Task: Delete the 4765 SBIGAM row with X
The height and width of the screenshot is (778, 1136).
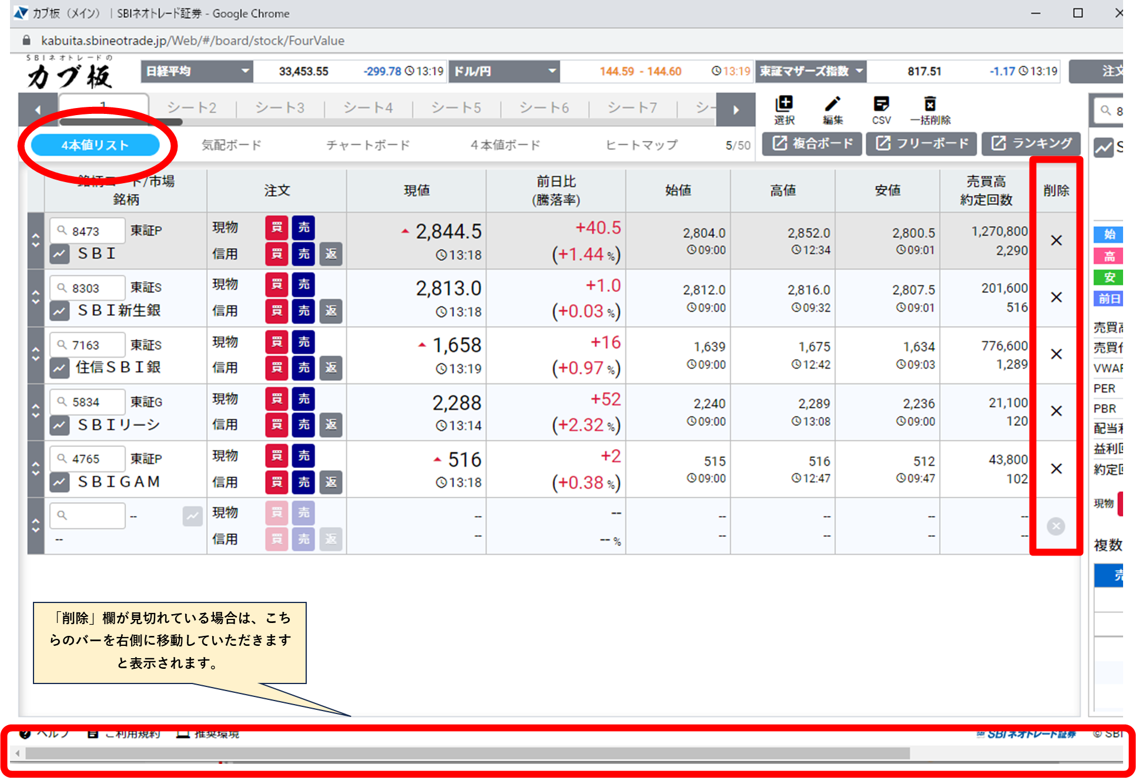Action: pos(1056,469)
